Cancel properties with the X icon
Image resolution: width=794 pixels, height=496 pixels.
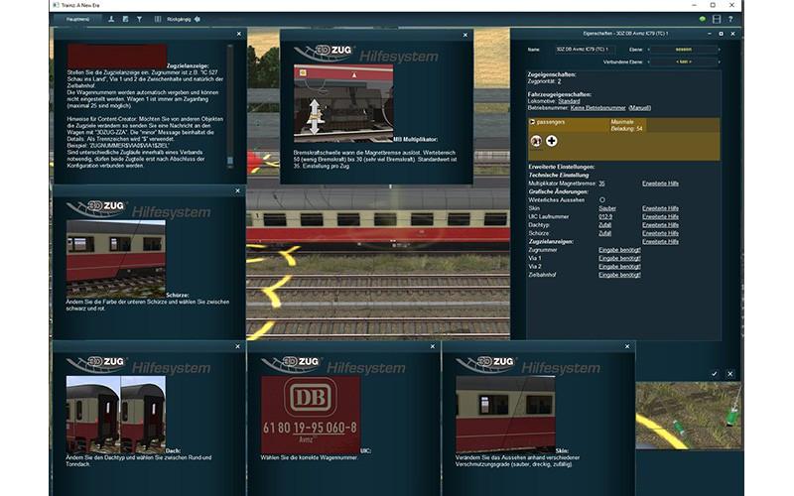(x=729, y=373)
